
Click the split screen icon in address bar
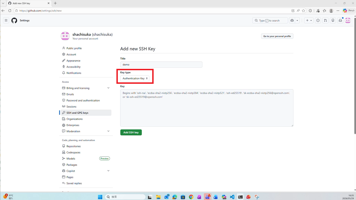pyautogui.click(x=293, y=11)
